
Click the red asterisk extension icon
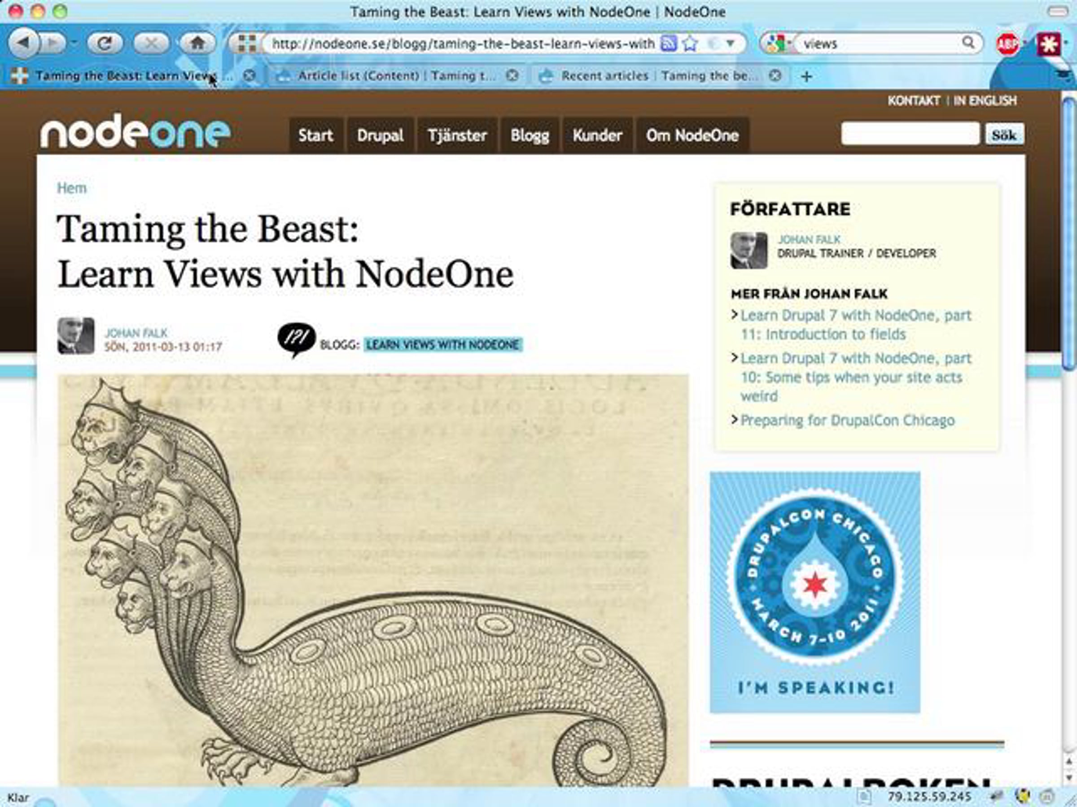(1049, 45)
